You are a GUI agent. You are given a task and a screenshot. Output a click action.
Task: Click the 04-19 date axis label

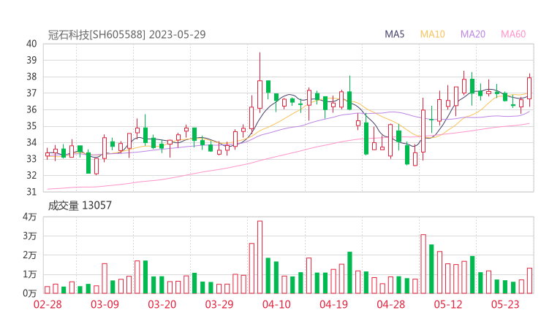(x=333, y=304)
